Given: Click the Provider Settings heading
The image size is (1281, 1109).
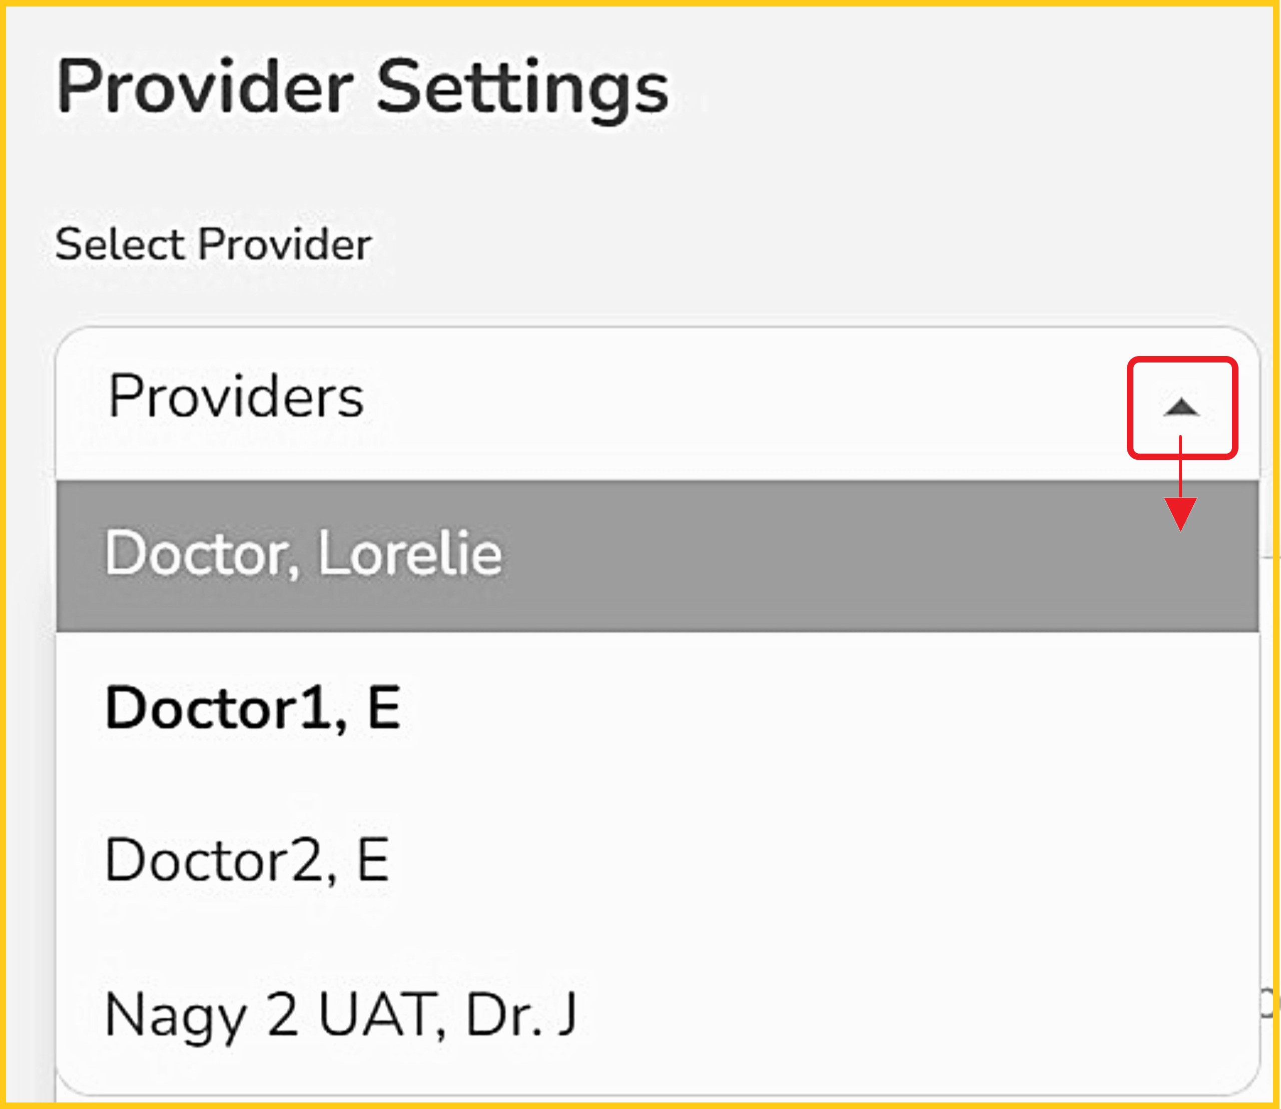Looking at the screenshot, I should pos(362,87).
